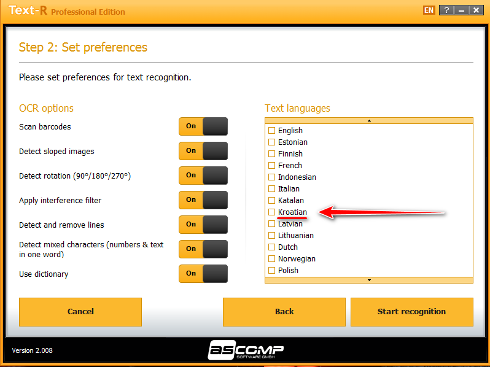Check the Polish language checkbox
This screenshot has height=367, width=490.
pos(272,270)
